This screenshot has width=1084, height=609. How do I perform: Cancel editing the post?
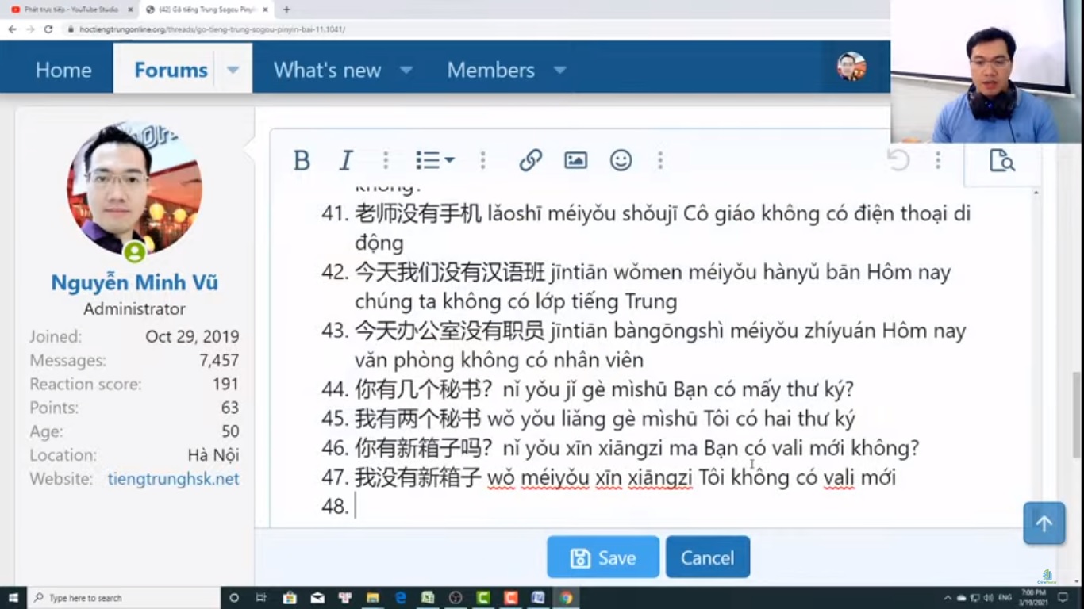click(708, 557)
